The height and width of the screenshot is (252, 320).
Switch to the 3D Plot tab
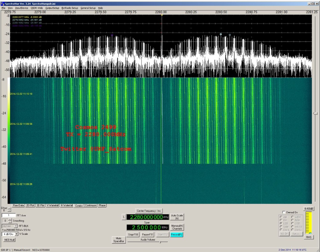[x=41, y=205]
